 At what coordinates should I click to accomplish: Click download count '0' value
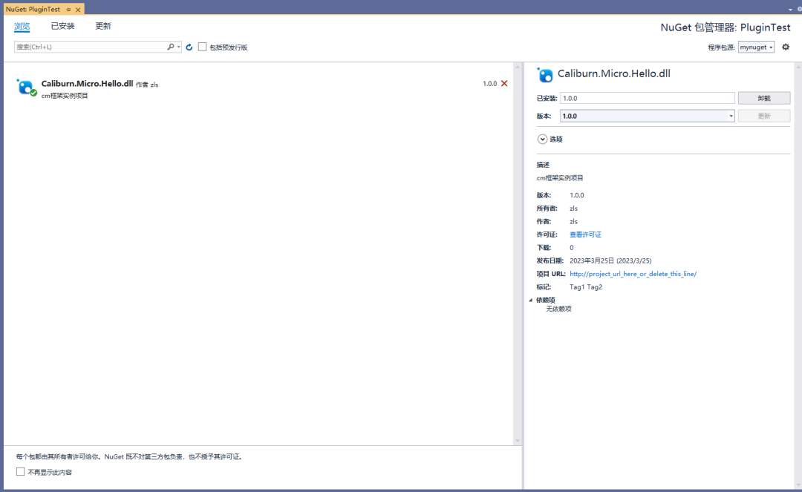click(571, 248)
